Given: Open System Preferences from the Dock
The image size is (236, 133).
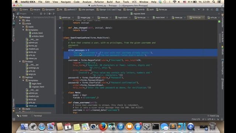Looking at the screenshot, I should [147, 126].
